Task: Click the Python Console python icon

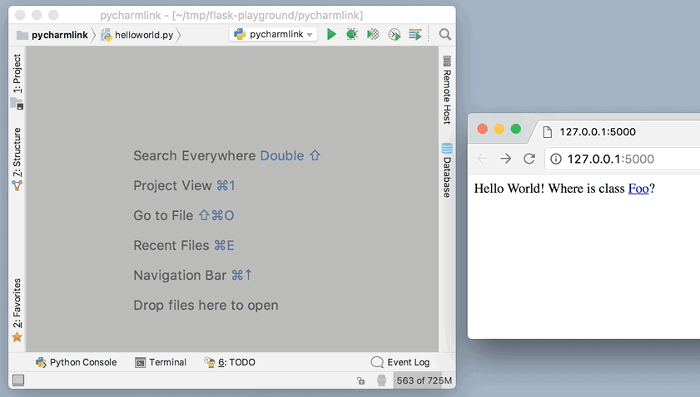Action: [x=41, y=362]
